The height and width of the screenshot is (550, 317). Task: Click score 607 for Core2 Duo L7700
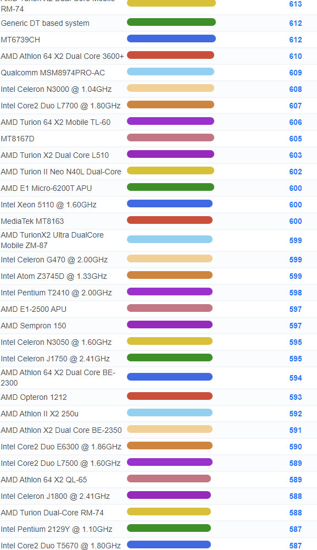tap(296, 106)
